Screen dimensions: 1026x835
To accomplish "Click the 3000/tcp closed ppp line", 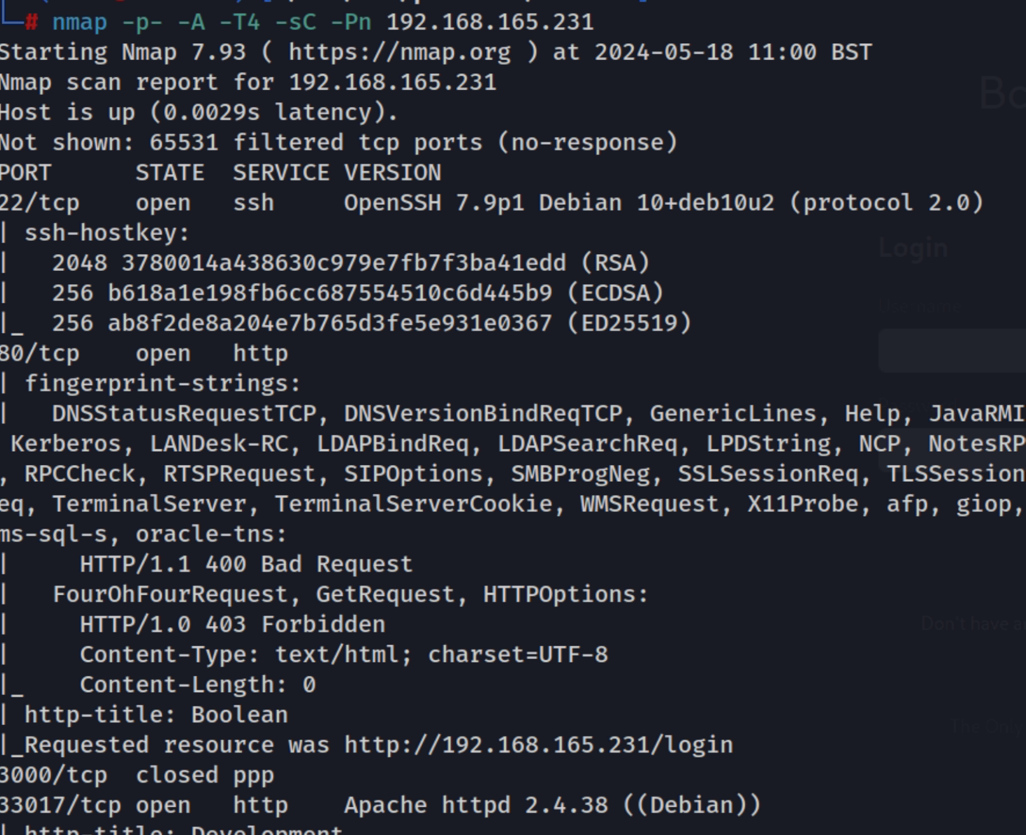I will click(x=137, y=775).
